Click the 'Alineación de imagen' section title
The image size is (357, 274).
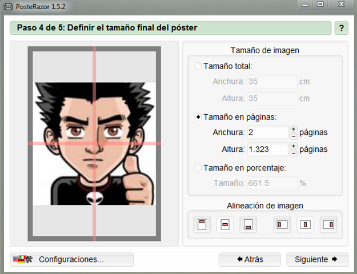point(265,205)
